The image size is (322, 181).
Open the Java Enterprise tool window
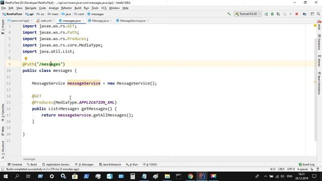(x=110, y=164)
